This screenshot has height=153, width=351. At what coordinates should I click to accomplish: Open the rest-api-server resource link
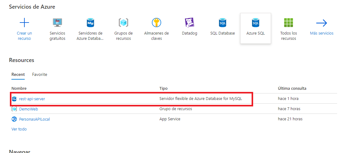32,99
